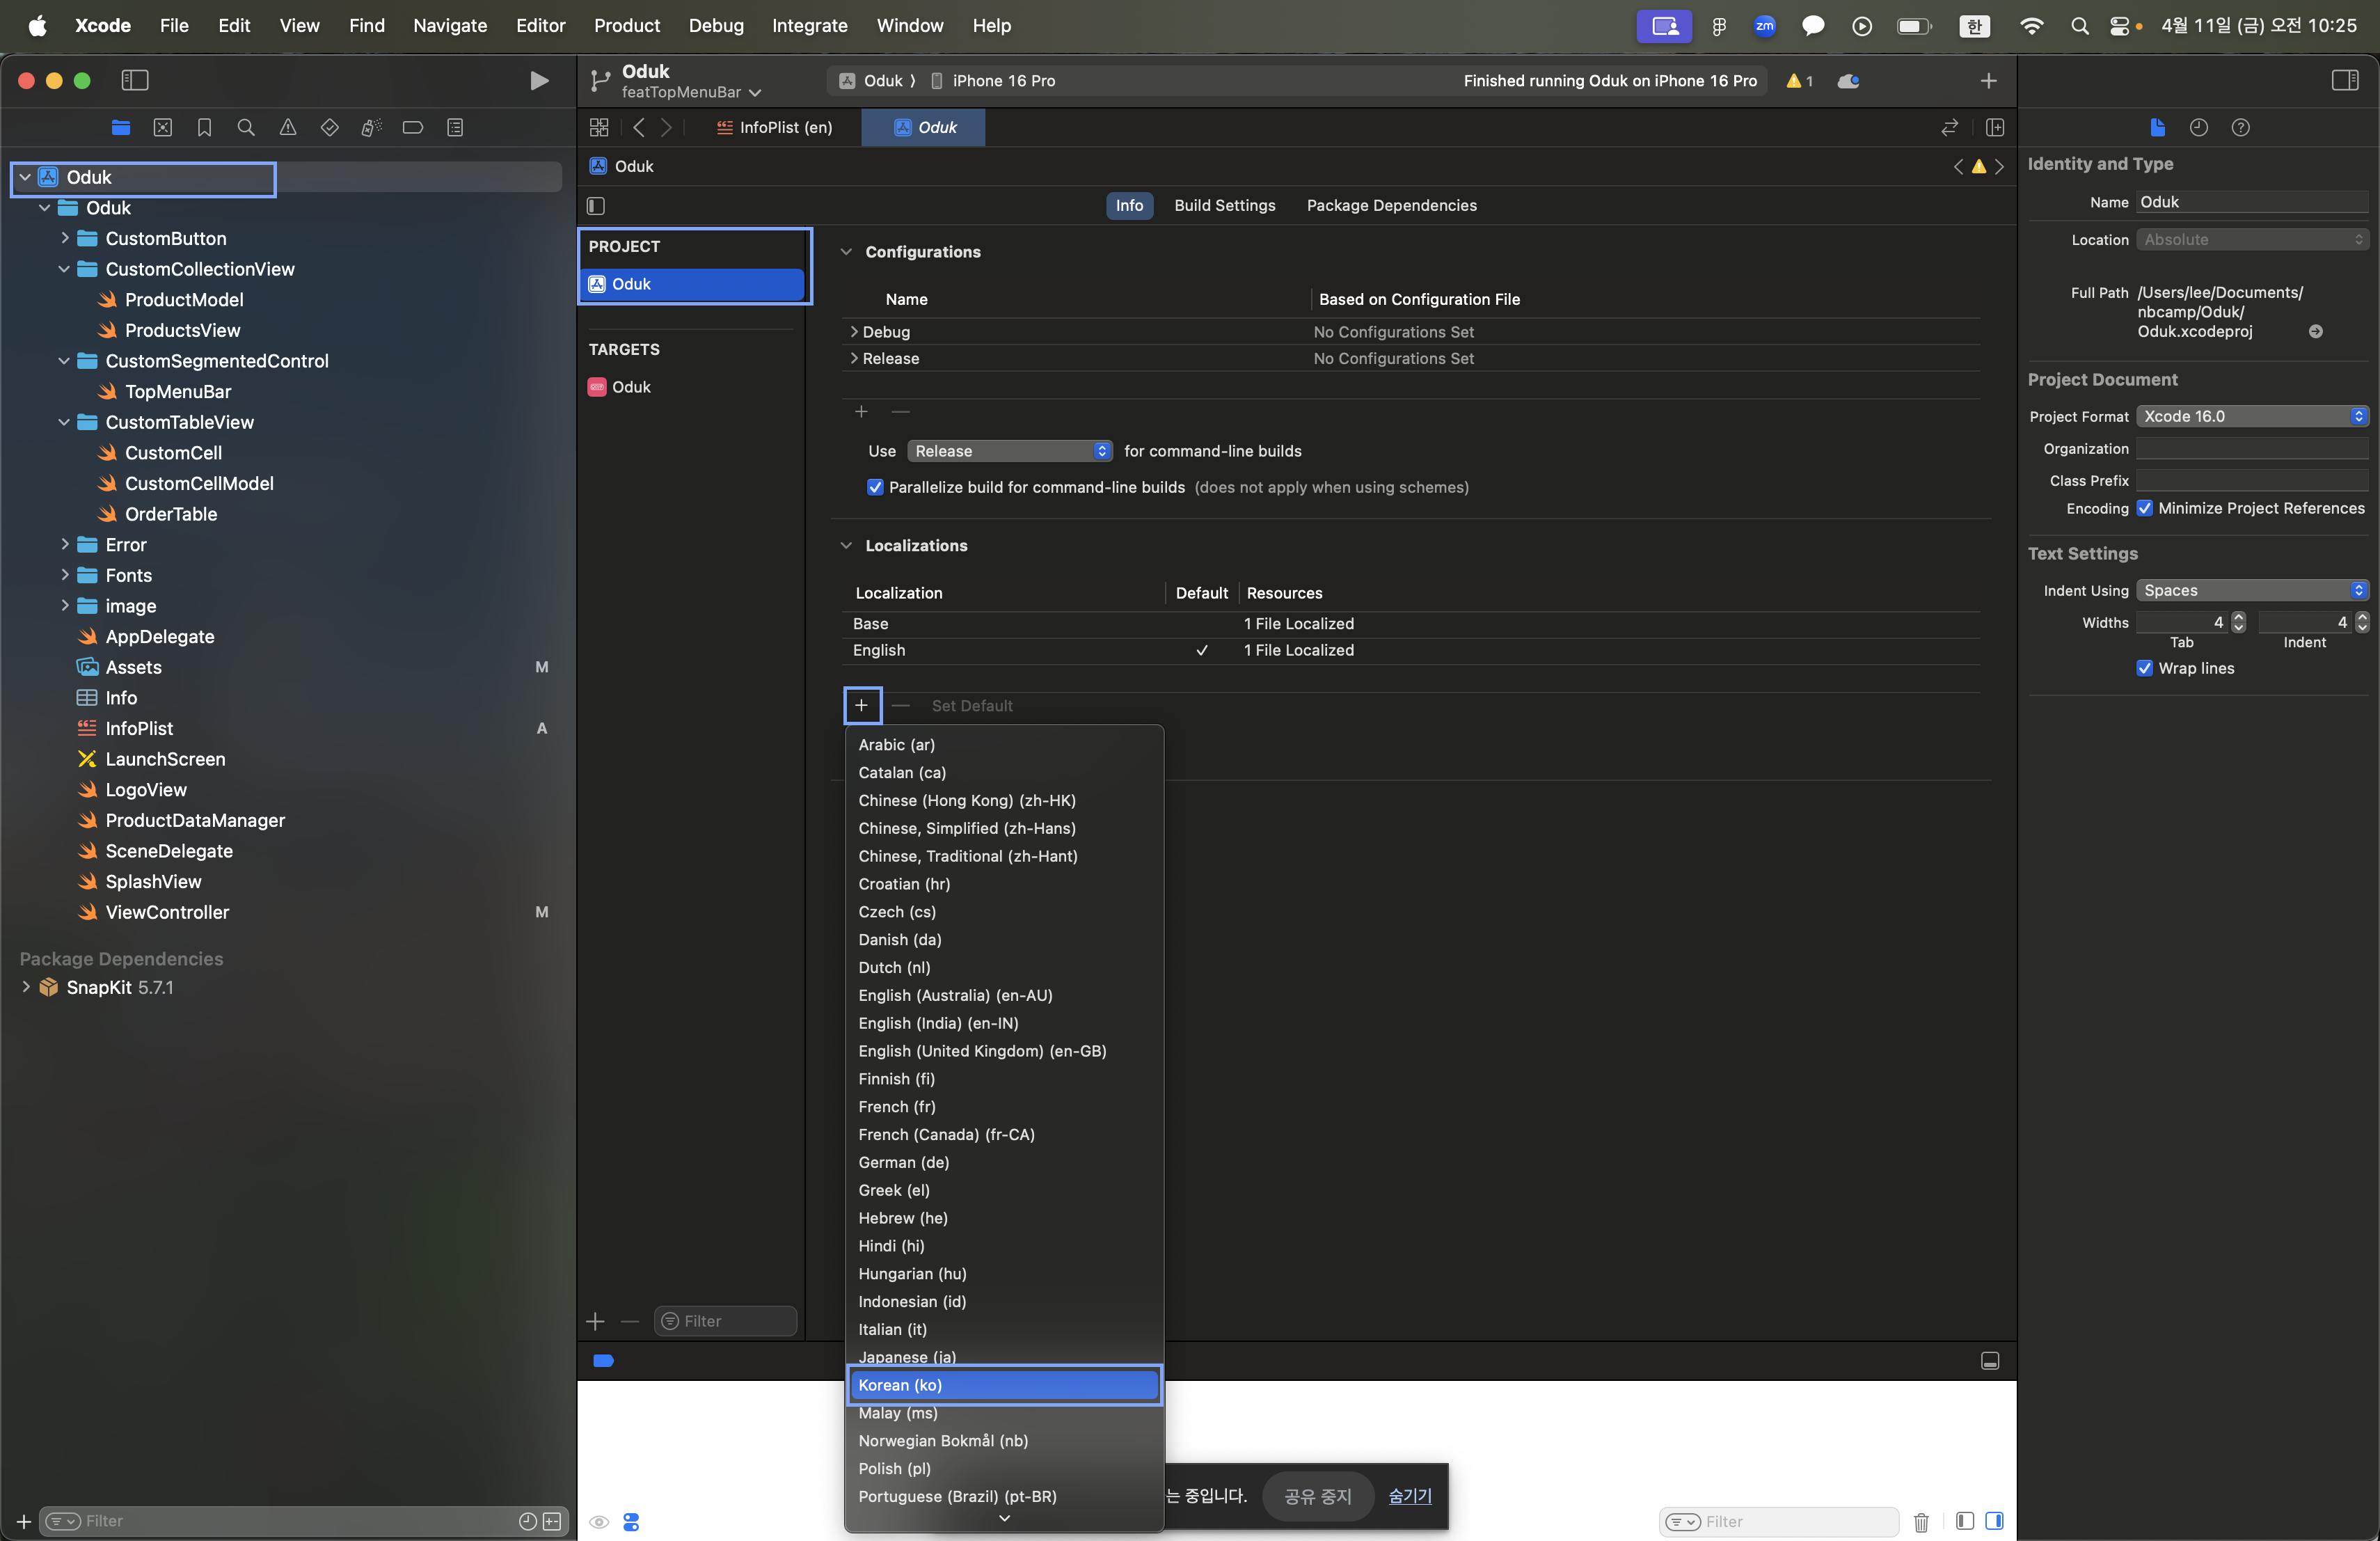Show the History inspector clock icon

(x=2198, y=127)
